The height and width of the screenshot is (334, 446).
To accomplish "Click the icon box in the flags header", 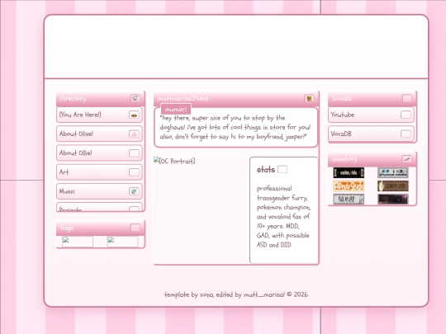I will [135, 228].
